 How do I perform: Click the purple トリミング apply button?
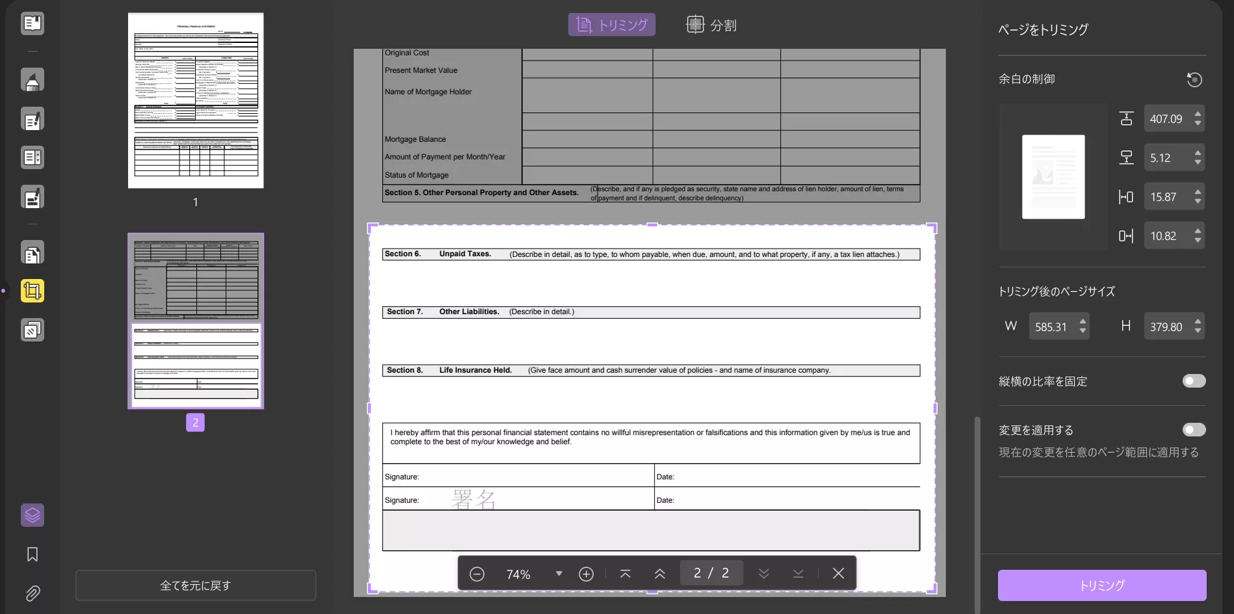pyautogui.click(x=1102, y=585)
